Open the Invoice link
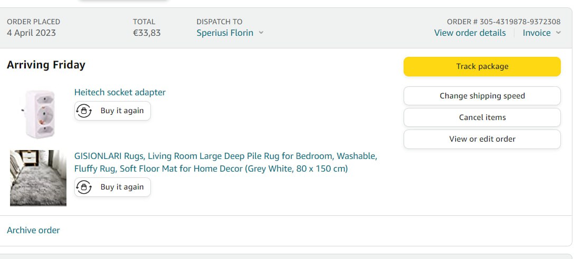 click(x=537, y=33)
